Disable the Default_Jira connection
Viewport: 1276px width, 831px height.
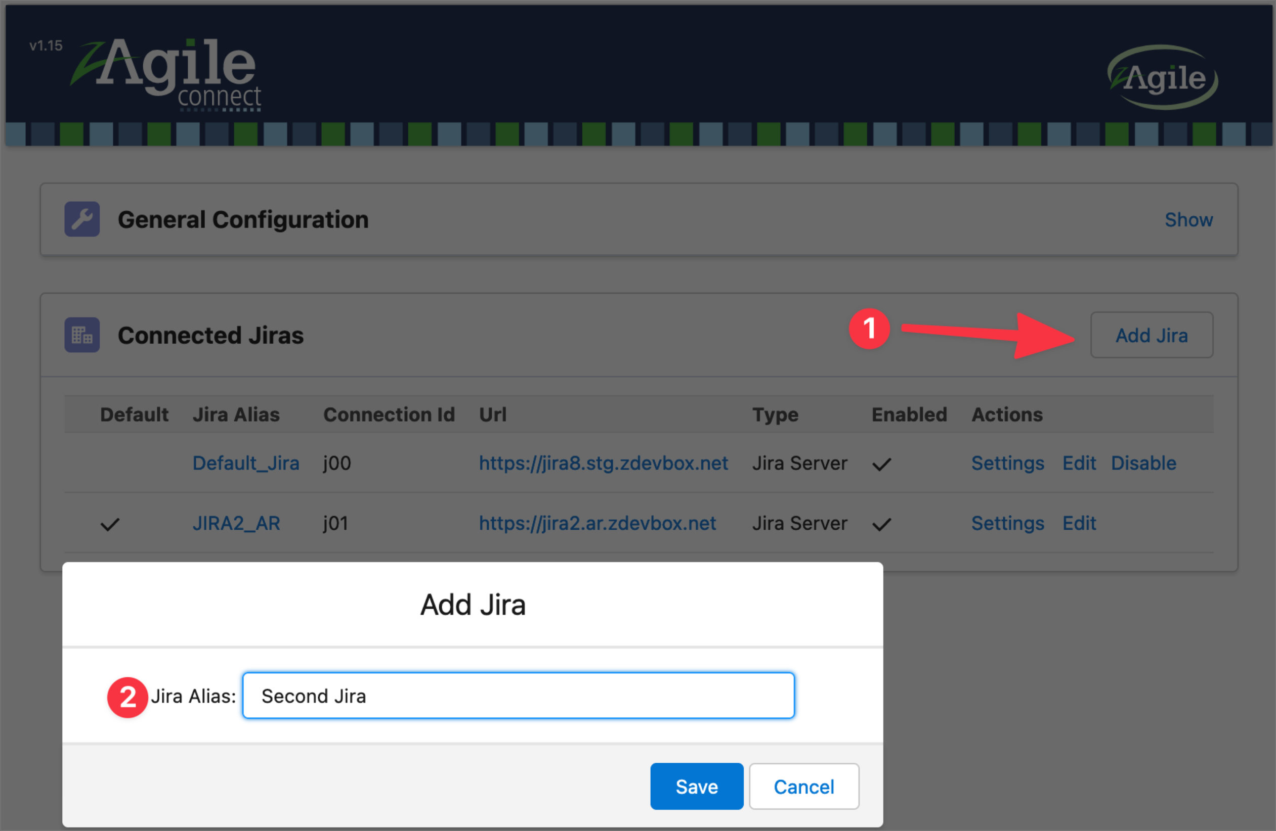tap(1143, 463)
